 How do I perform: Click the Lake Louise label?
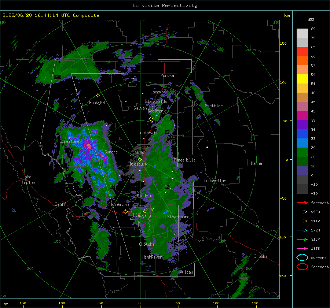coord(28,180)
